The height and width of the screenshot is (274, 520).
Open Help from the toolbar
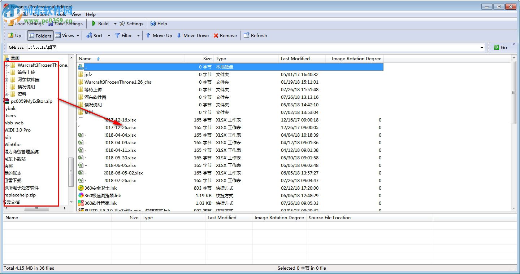(159, 24)
